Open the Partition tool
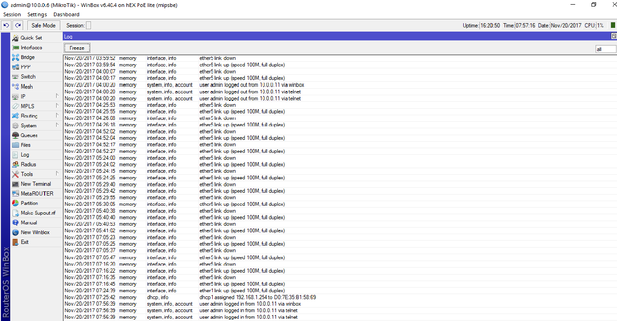 pos(29,203)
